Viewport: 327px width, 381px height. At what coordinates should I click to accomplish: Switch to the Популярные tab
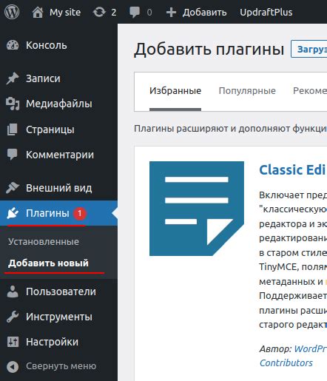tap(247, 91)
